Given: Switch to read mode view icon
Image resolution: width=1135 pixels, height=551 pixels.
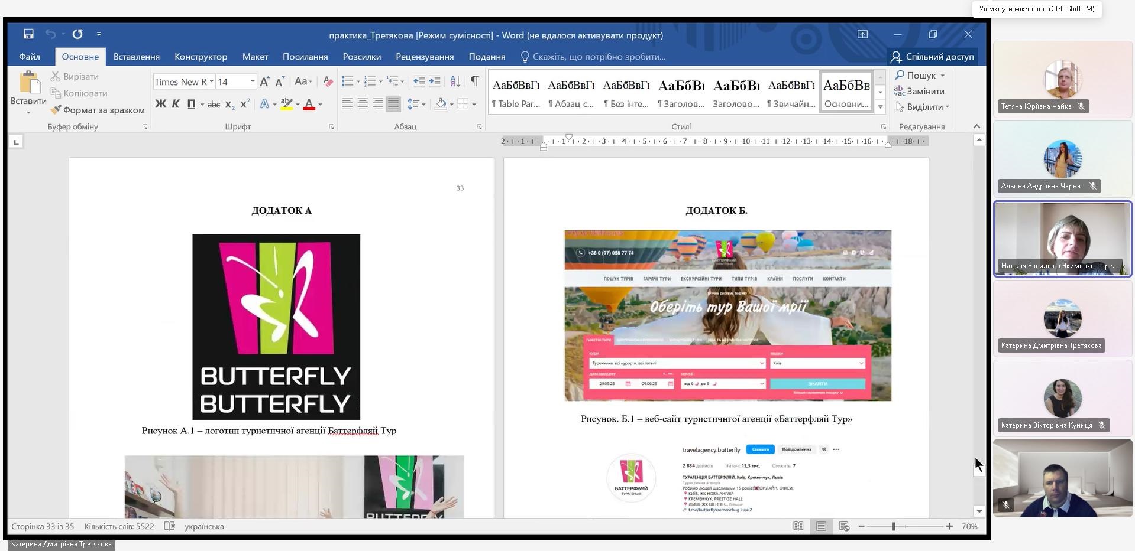Looking at the screenshot, I should (x=798, y=526).
